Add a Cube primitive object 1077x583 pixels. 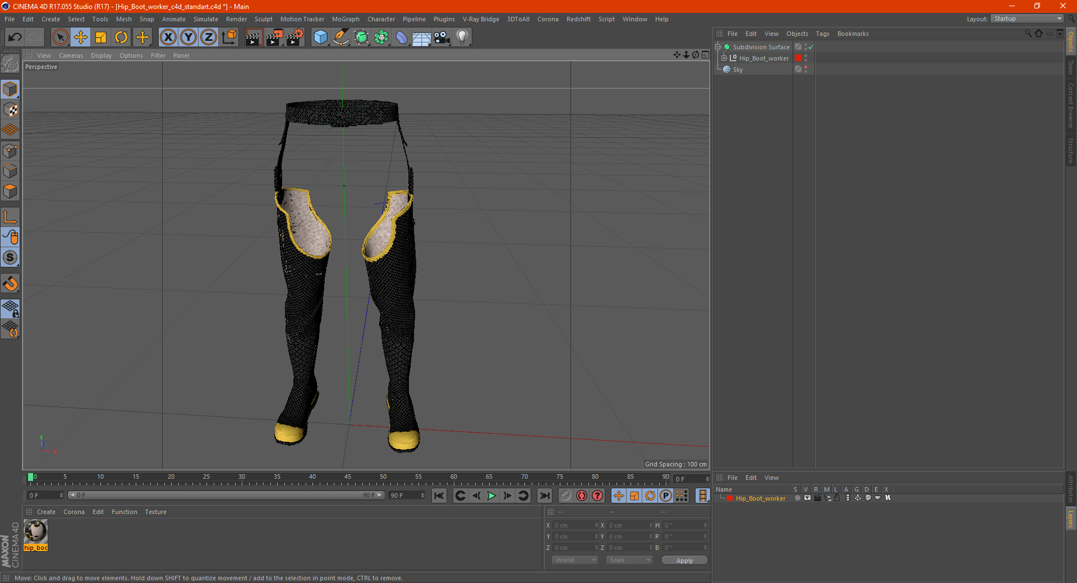320,38
